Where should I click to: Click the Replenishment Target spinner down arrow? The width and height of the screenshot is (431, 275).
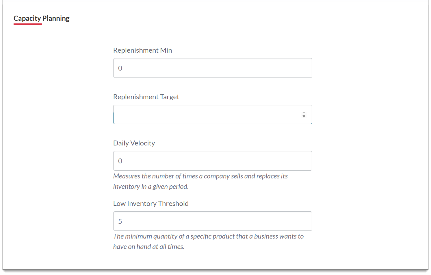click(x=304, y=116)
